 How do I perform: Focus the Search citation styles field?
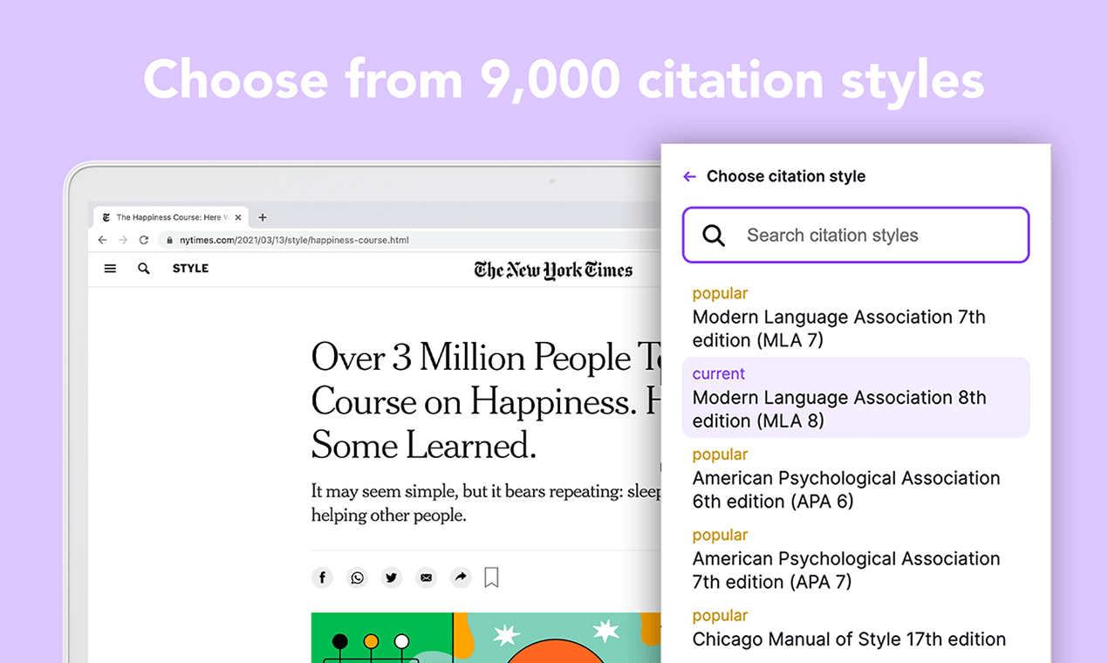pyautogui.click(x=856, y=235)
